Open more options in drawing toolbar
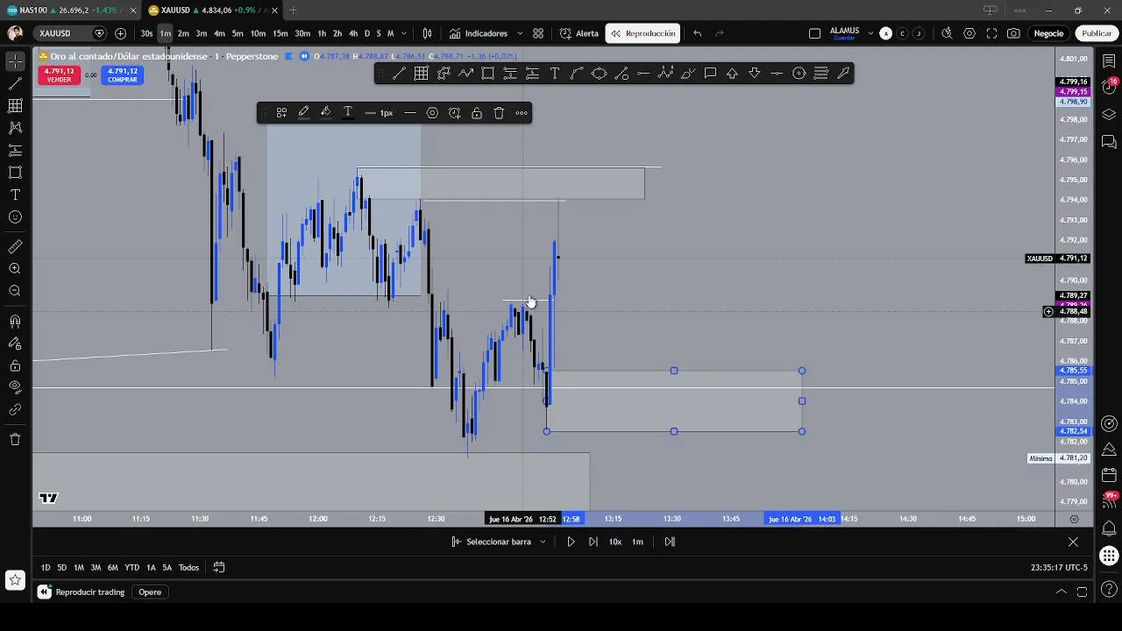 pos(522,112)
